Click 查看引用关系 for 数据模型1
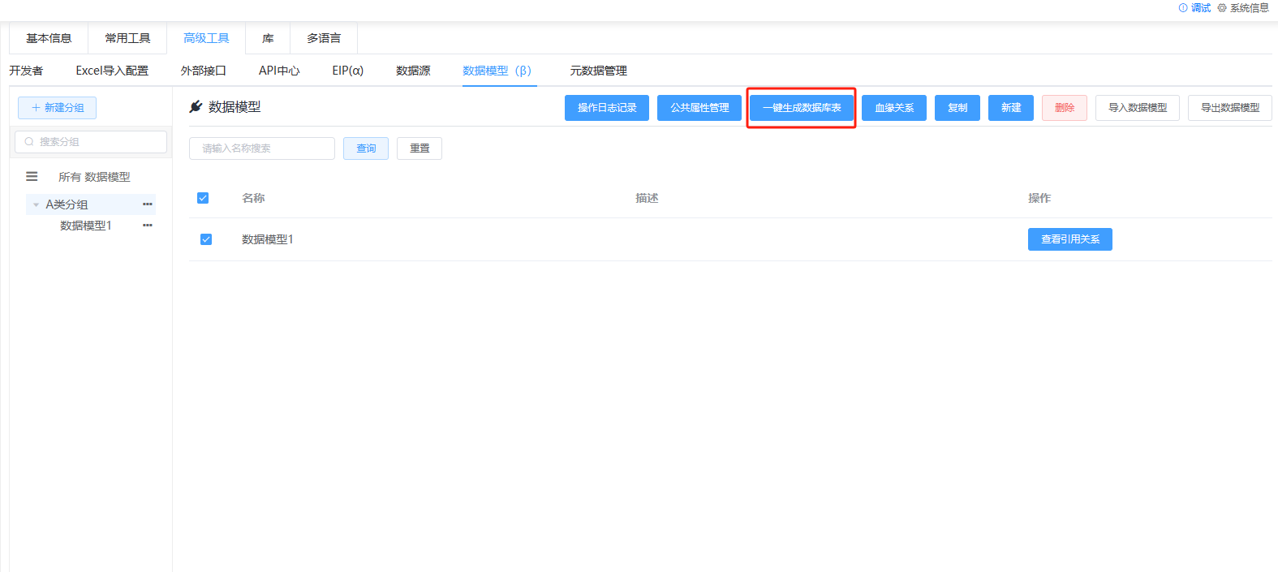The height and width of the screenshot is (572, 1278). tap(1069, 239)
